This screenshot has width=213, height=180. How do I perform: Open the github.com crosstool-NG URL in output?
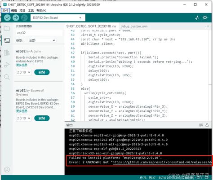coord(162,162)
